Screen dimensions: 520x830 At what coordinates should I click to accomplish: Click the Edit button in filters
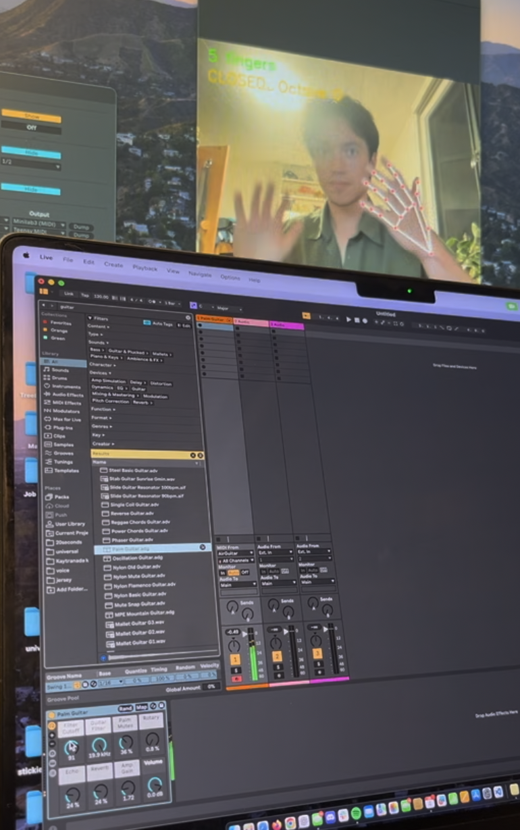coord(183,325)
